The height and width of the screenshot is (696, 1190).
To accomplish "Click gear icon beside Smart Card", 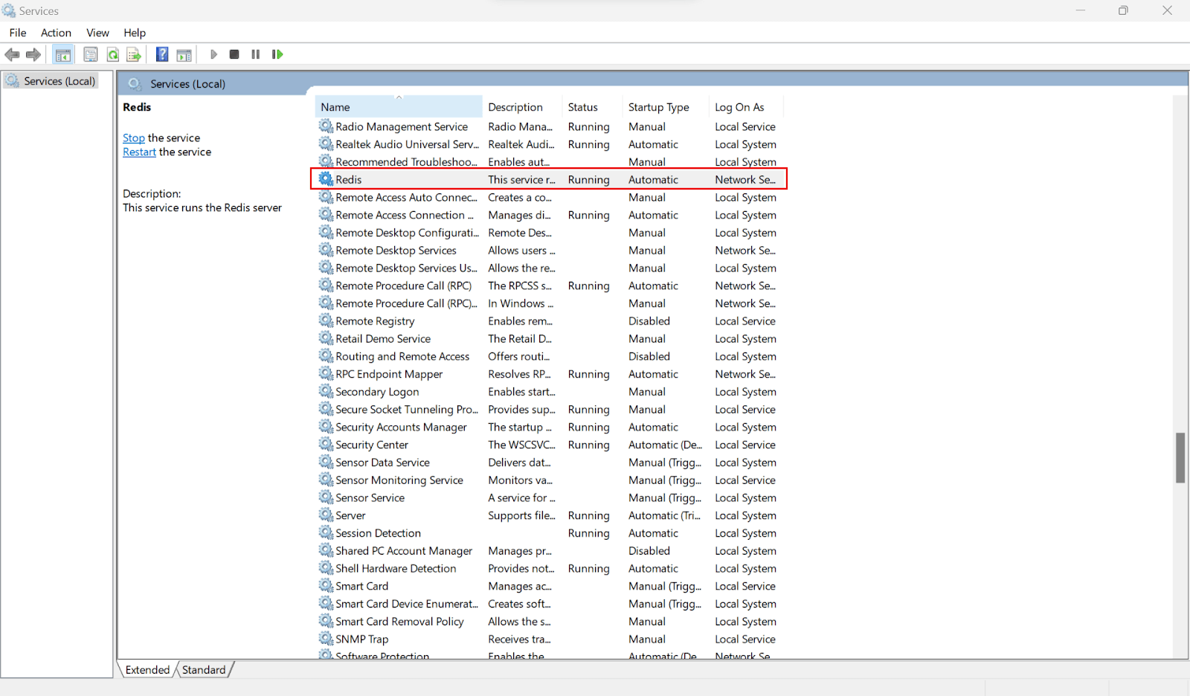I will (x=326, y=586).
